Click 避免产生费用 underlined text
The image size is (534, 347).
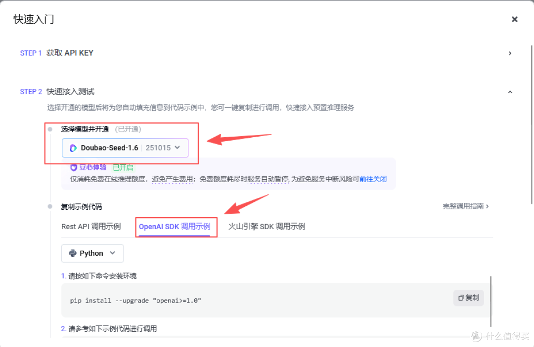(173, 179)
